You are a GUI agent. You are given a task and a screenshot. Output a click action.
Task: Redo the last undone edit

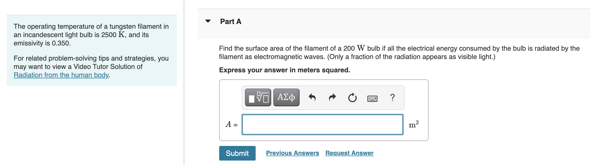coord(332,98)
